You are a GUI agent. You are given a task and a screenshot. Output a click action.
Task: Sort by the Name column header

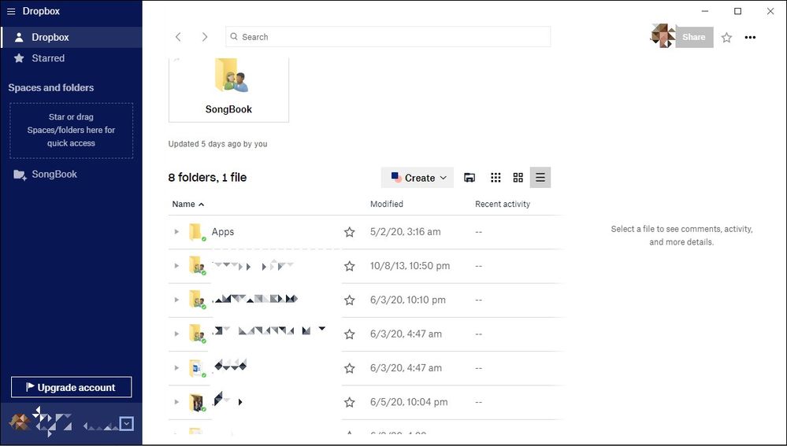[187, 204]
